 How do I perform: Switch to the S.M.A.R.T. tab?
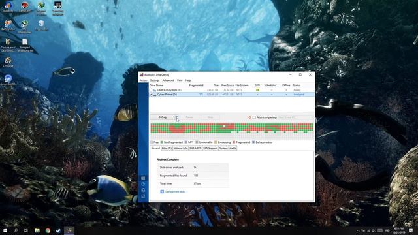[x=195, y=148]
